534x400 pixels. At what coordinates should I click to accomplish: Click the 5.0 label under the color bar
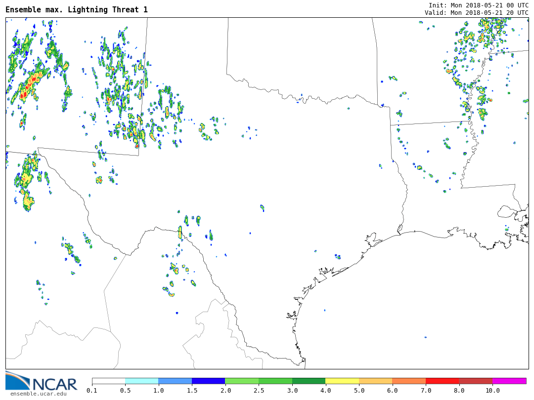(359, 391)
